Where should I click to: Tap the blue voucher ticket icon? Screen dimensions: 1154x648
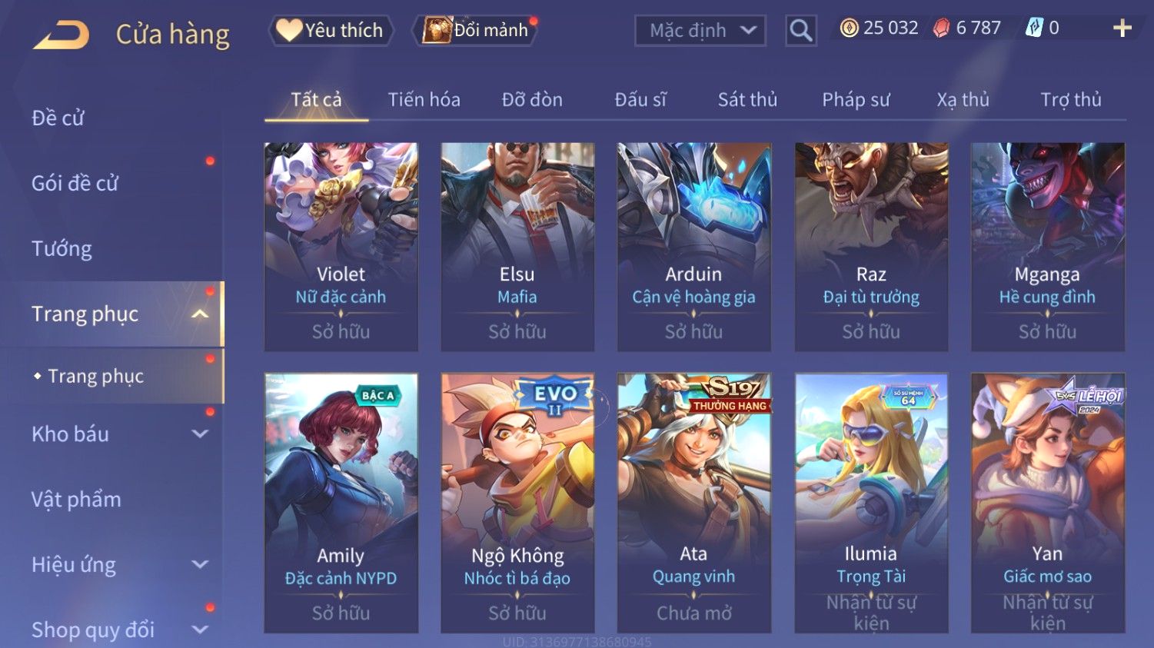[x=1034, y=28]
